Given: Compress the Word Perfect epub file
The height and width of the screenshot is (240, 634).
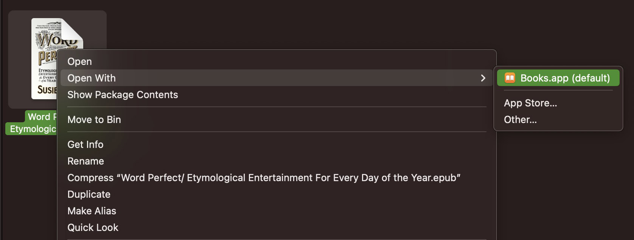Looking at the screenshot, I should point(264,178).
